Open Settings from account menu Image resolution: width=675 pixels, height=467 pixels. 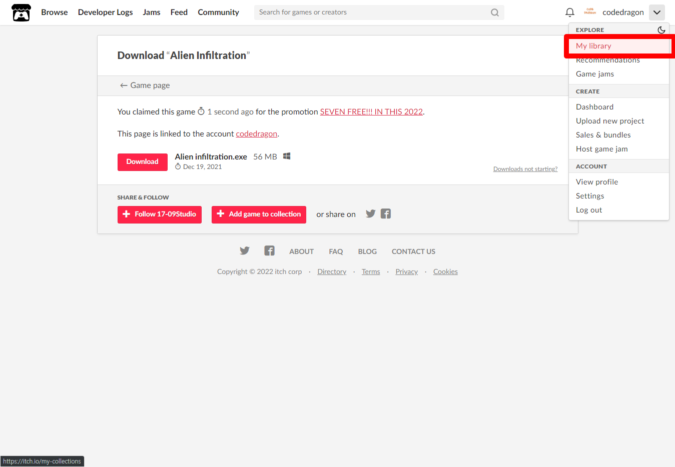619,196
